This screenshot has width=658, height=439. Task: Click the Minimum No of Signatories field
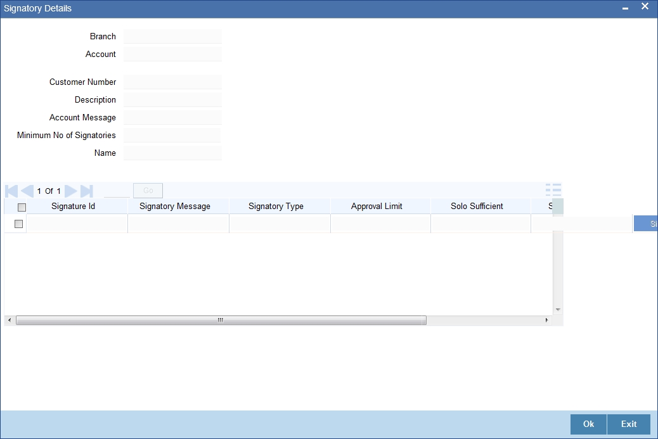(x=172, y=136)
